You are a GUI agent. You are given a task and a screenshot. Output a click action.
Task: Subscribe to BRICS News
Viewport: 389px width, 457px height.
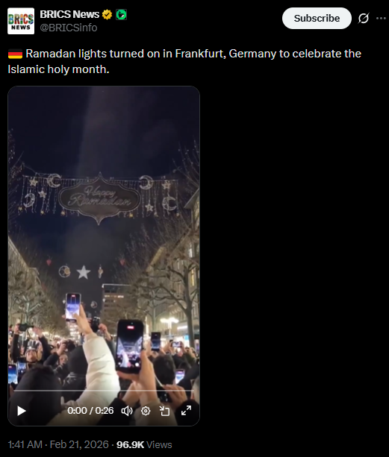coord(317,19)
